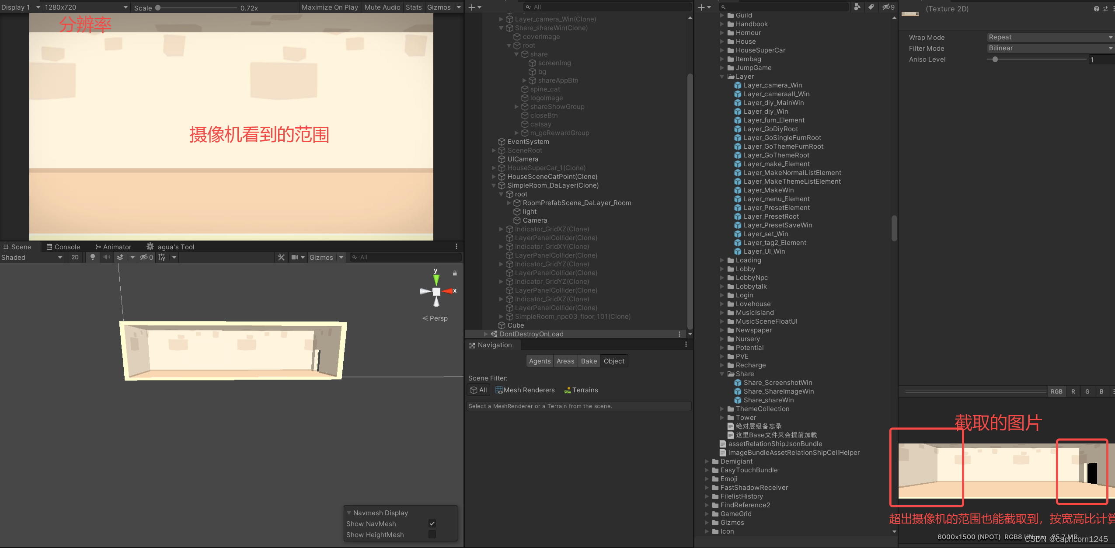
Task: Click Search by Type icon in Project
Action: tap(857, 7)
